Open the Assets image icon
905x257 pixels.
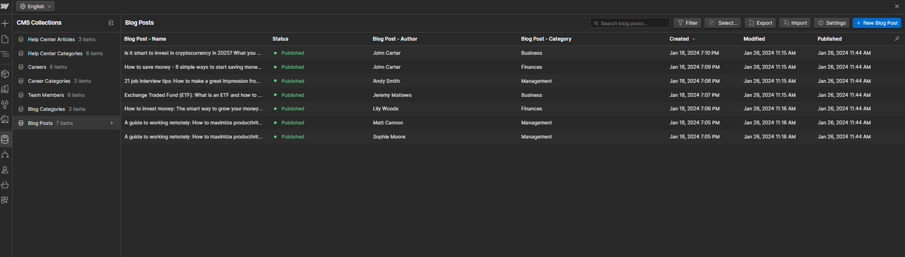click(5, 119)
